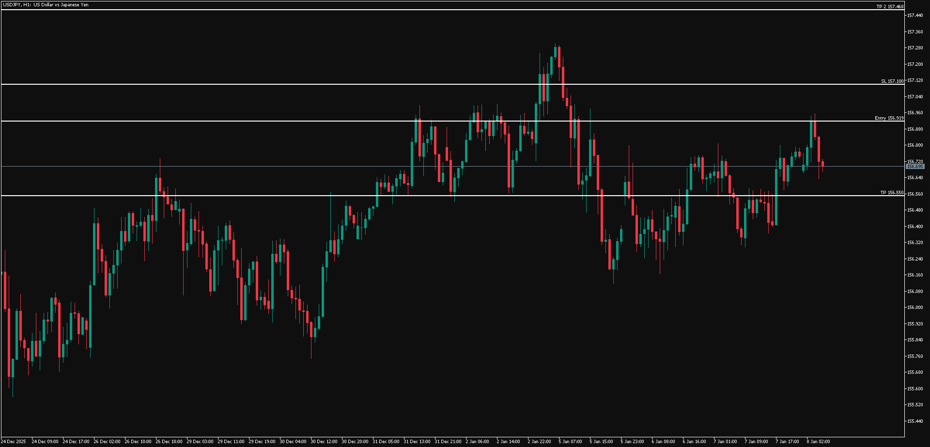
Task: Click the latest red candle on chart
Action: pyautogui.click(x=822, y=164)
